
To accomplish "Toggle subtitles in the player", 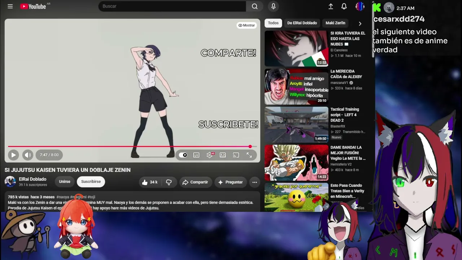I will [196, 155].
